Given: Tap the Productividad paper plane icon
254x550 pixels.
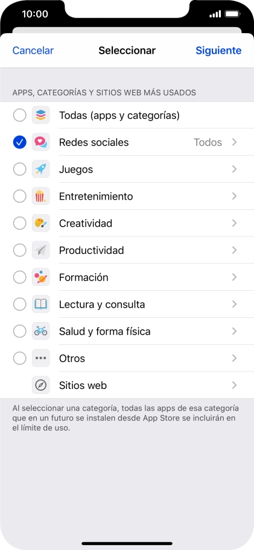Looking at the screenshot, I should click(40, 250).
